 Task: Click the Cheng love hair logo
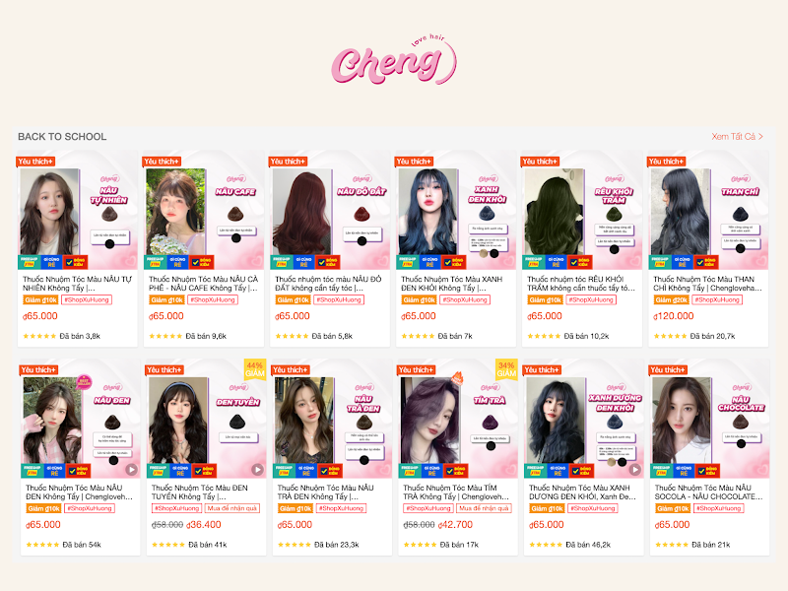tap(394, 61)
